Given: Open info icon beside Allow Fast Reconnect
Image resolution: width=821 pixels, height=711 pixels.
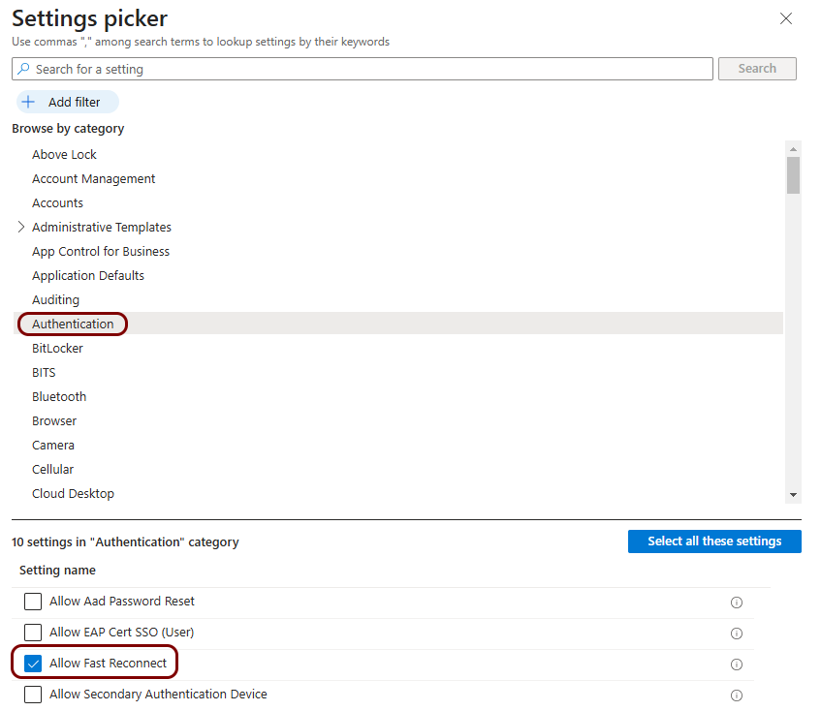Looking at the screenshot, I should (736, 665).
